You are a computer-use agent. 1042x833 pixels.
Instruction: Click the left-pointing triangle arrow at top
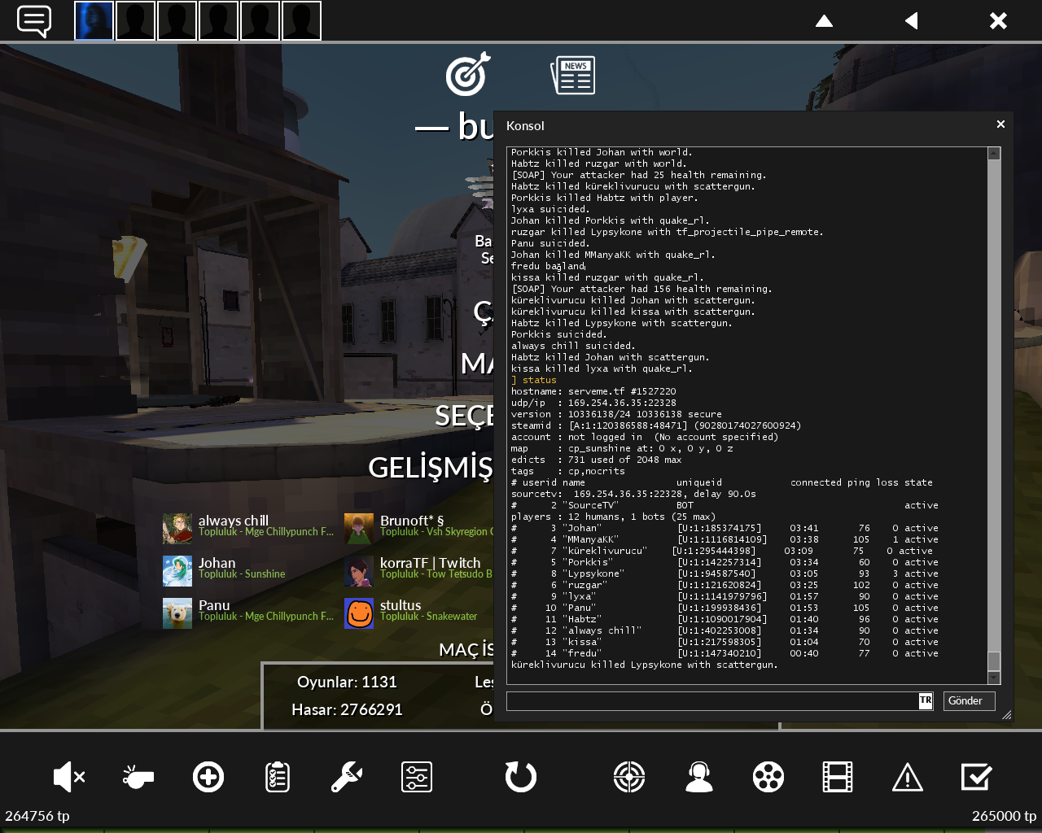click(912, 21)
